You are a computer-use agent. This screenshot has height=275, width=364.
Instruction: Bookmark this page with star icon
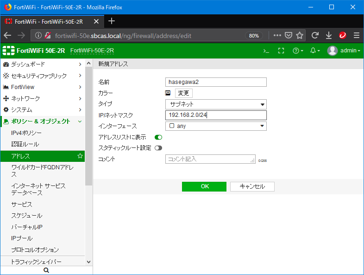(300, 35)
